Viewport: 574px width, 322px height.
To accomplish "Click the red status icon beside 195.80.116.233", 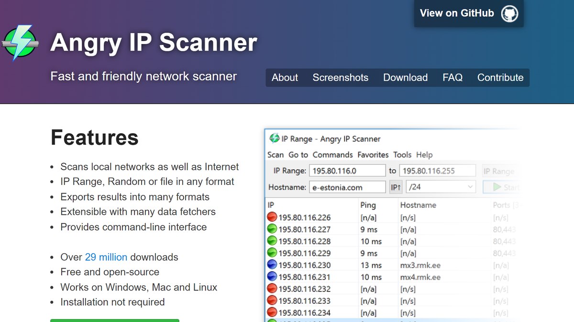I will tap(272, 301).
